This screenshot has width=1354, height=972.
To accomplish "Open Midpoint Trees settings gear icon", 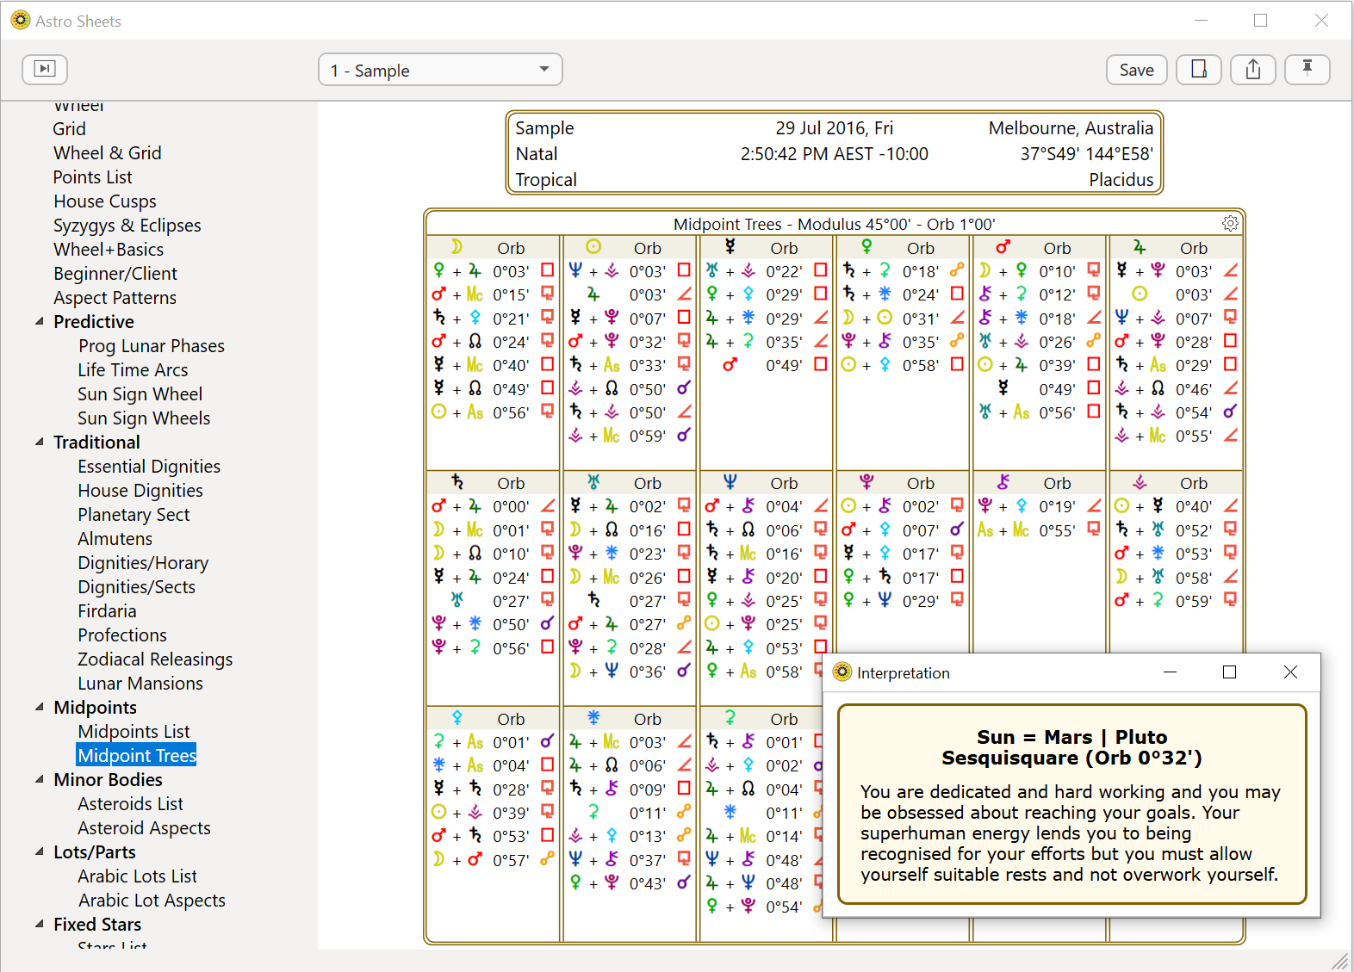I will (1230, 224).
